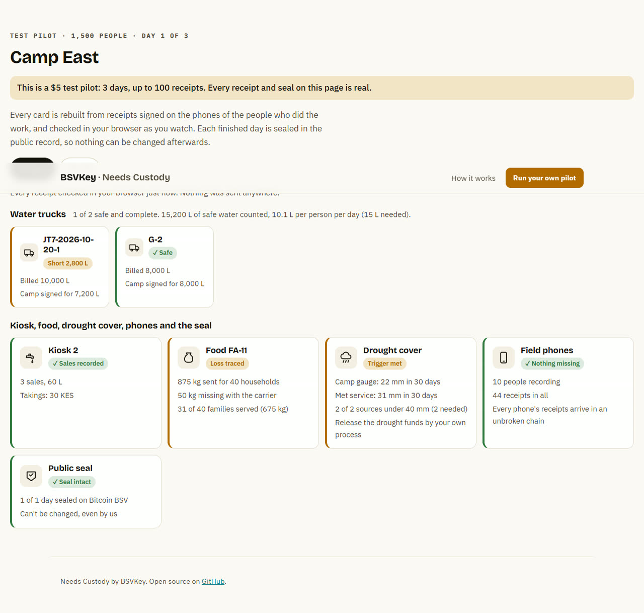
Task: Select the Kiosk 2 water tap icon
Action: tap(31, 358)
